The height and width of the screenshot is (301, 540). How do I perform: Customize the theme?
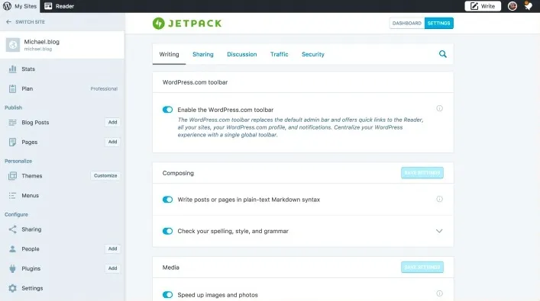pyautogui.click(x=105, y=175)
